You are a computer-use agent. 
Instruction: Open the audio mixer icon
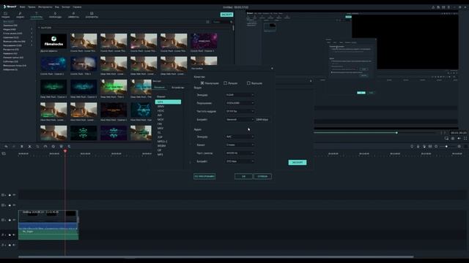click(424, 146)
